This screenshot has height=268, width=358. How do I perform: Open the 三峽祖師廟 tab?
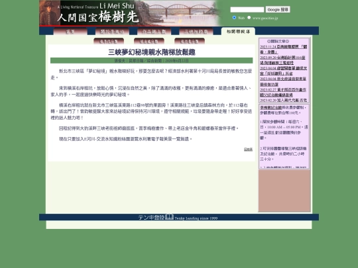click(x=196, y=32)
